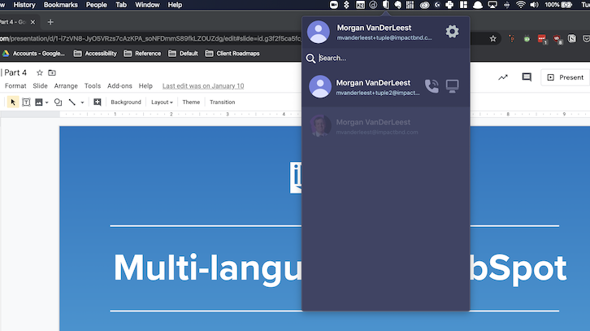Choose the arrow select cursor tool
The image size is (590, 331).
(x=12, y=102)
